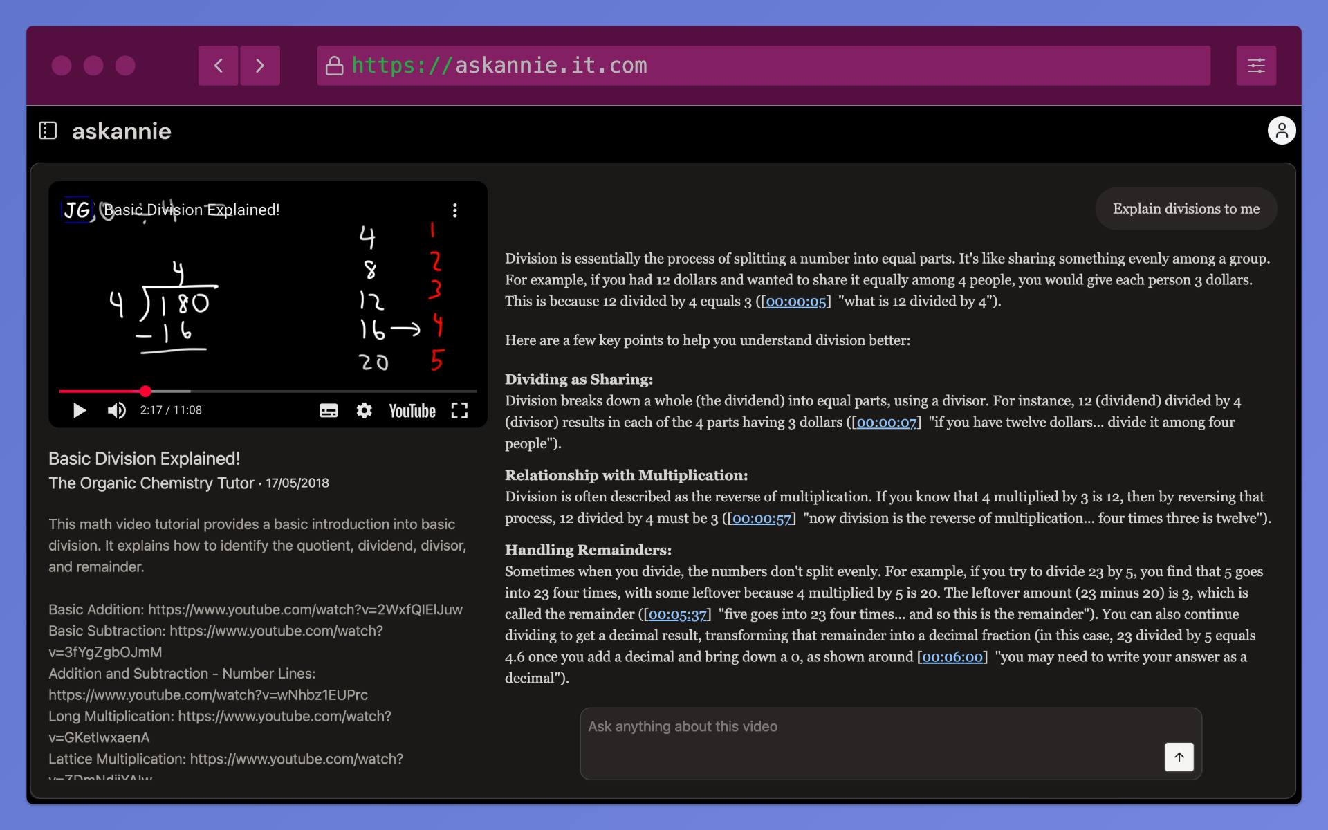Click the 'Ask anything about this video' input
Image resolution: width=1328 pixels, height=830 pixels.
click(x=891, y=744)
